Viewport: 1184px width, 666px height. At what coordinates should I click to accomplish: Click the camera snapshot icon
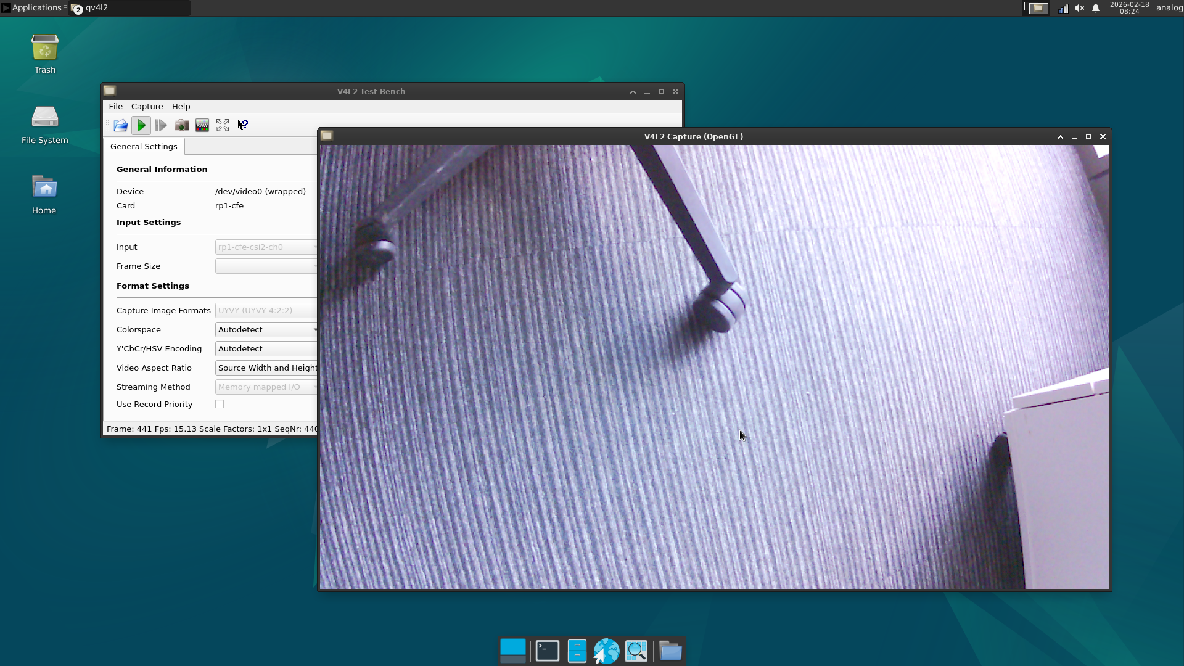coord(181,125)
